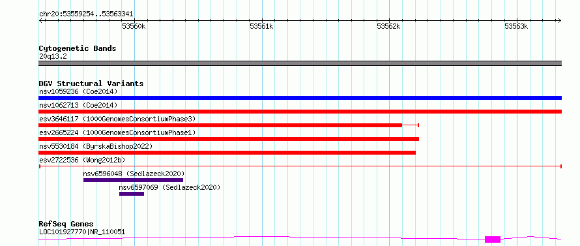Open the nsv5530184 (ByrskaBishop2022) label
The image size is (580, 246).
coord(96,146)
